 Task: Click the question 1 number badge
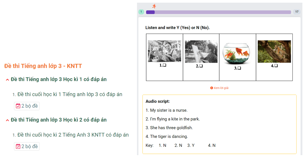tap(141, 12)
